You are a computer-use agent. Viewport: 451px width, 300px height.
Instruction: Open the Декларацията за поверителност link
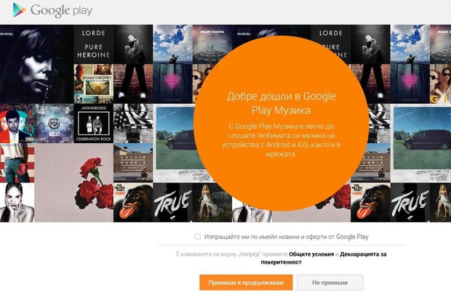click(x=324, y=258)
